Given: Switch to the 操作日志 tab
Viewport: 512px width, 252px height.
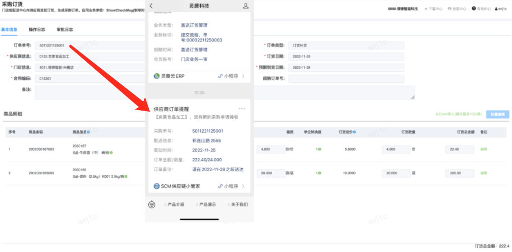Looking at the screenshot, I should coord(37,29).
